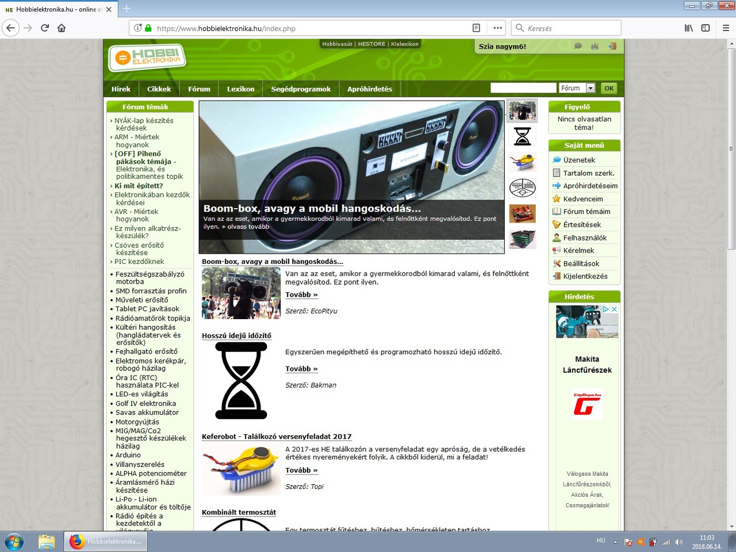The image size is (736, 552).
Task: Click the site search text field
Action: point(523,88)
